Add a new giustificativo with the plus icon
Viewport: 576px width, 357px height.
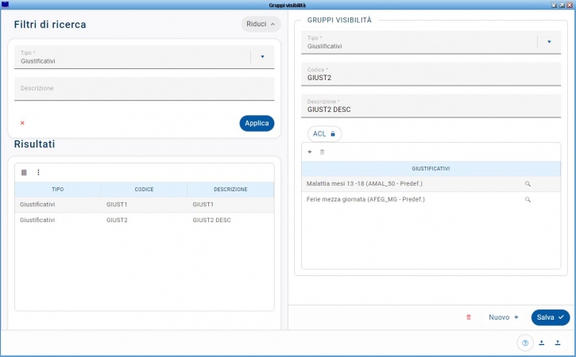(x=310, y=152)
